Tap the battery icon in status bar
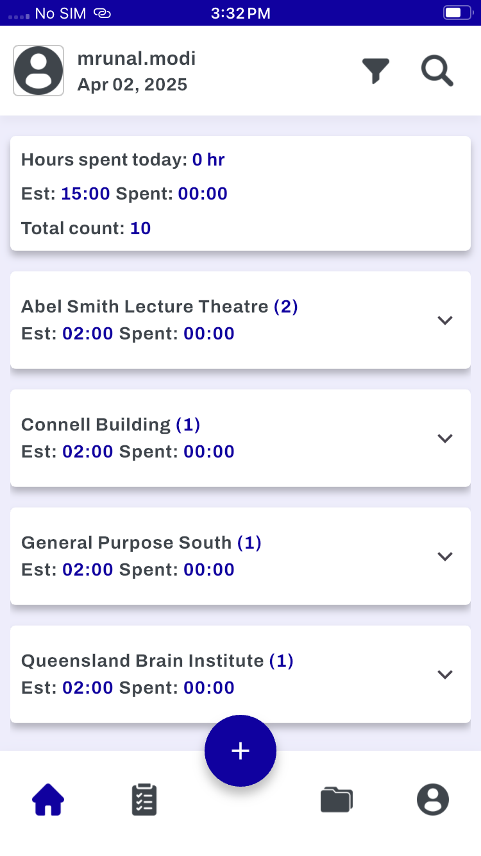The width and height of the screenshot is (481, 856). click(x=457, y=13)
